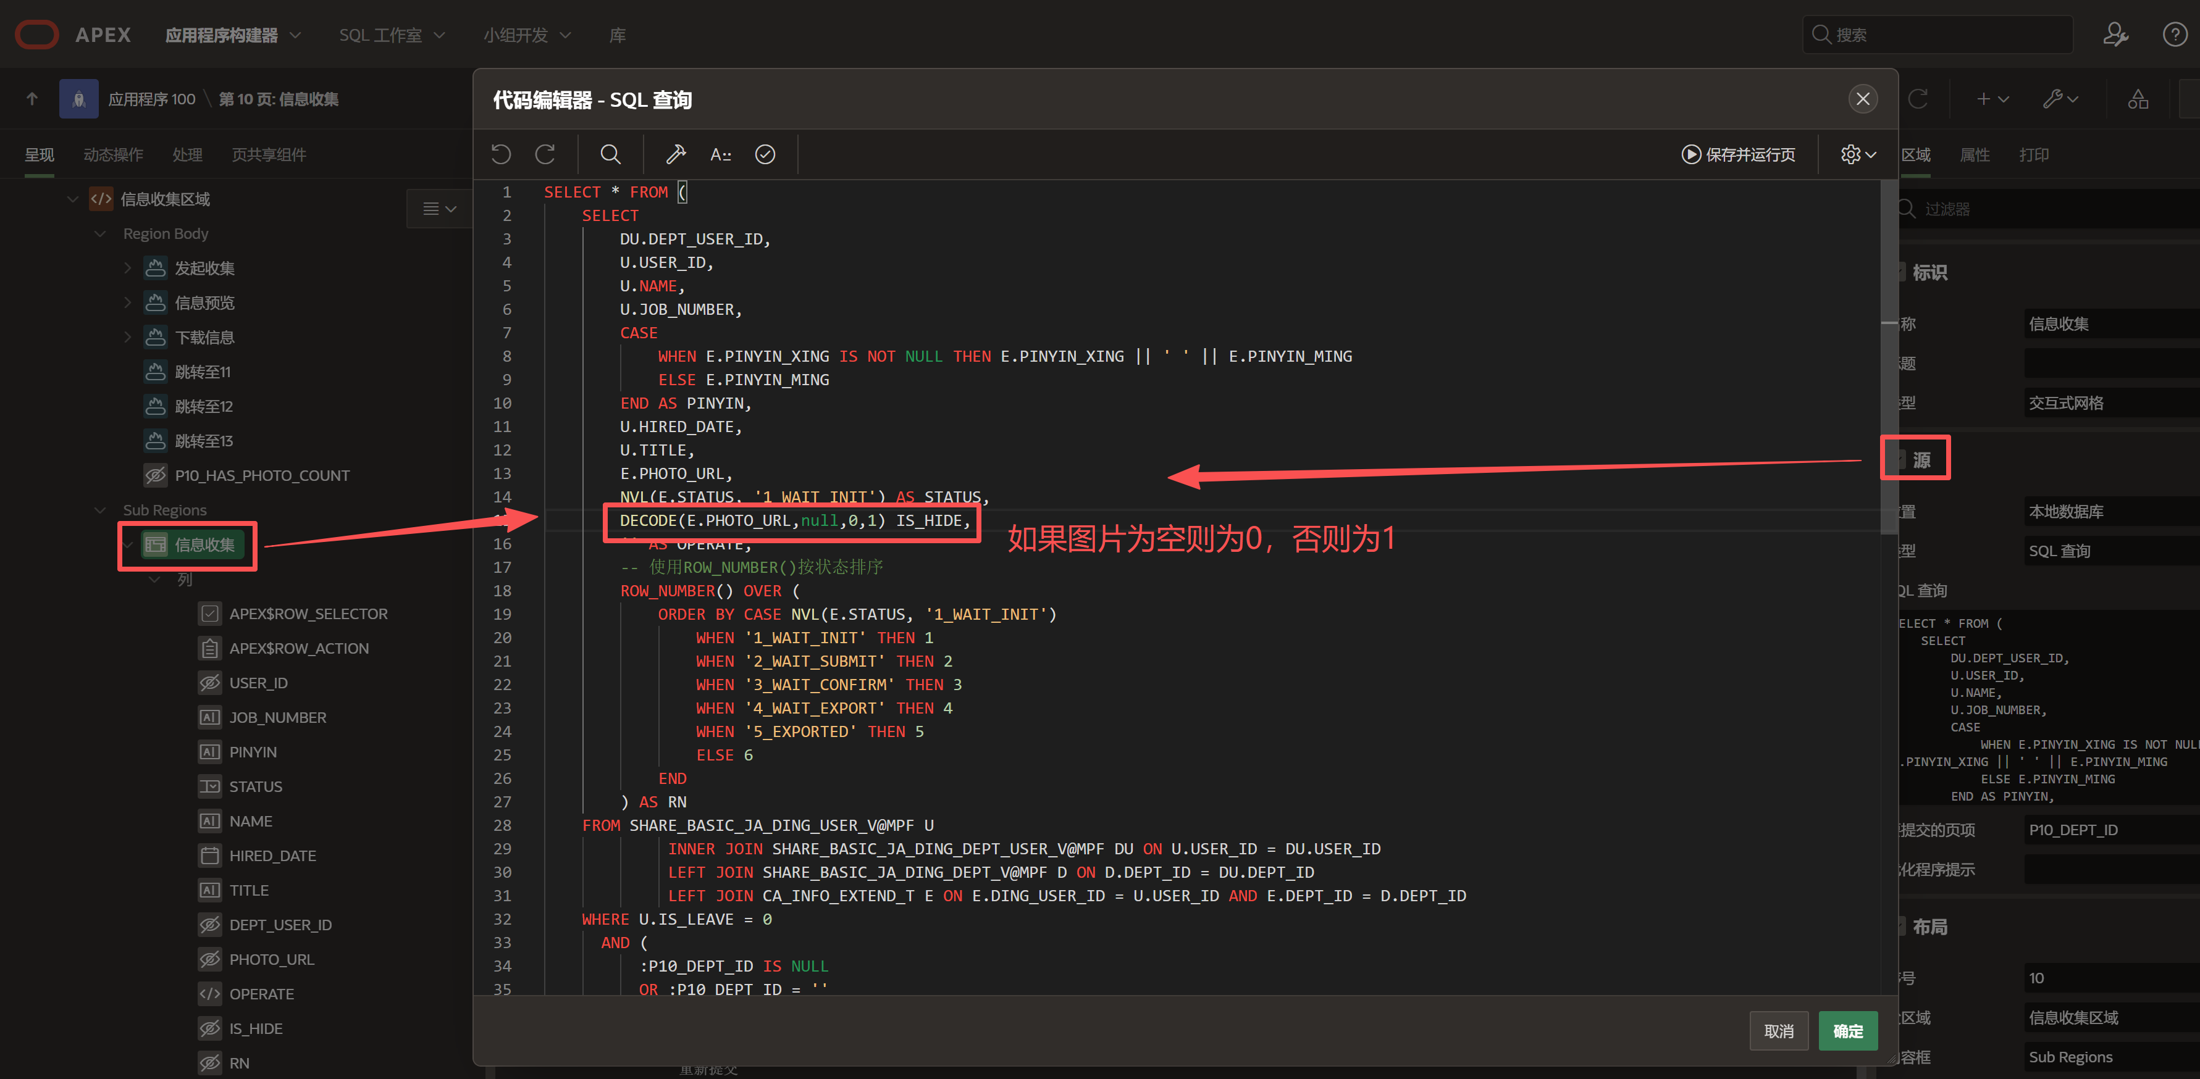The width and height of the screenshot is (2200, 1079).
Task: Expand the 发起收集 tree node
Action: (x=127, y=268)
